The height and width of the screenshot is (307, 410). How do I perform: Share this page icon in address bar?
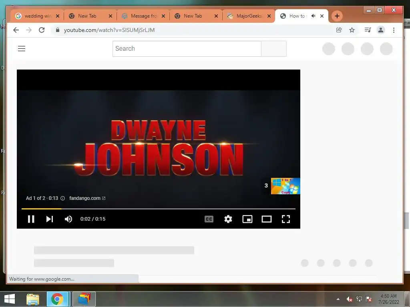(x=339, y=30)
